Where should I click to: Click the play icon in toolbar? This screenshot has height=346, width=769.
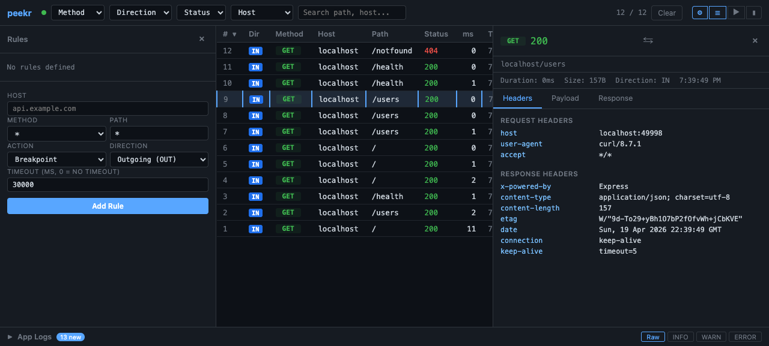click(x=736, y=13)
